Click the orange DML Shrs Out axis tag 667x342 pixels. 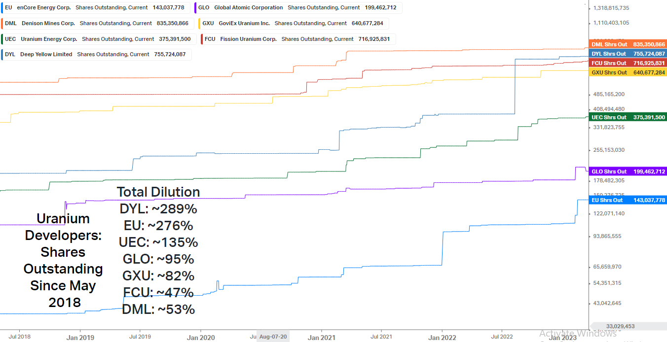coord(628,44)
